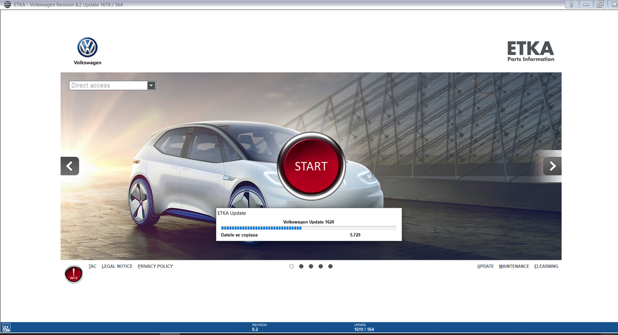Focus the Direct access input field
The height and width of the screenshot is (335, 618).
(x=108, y=85)
